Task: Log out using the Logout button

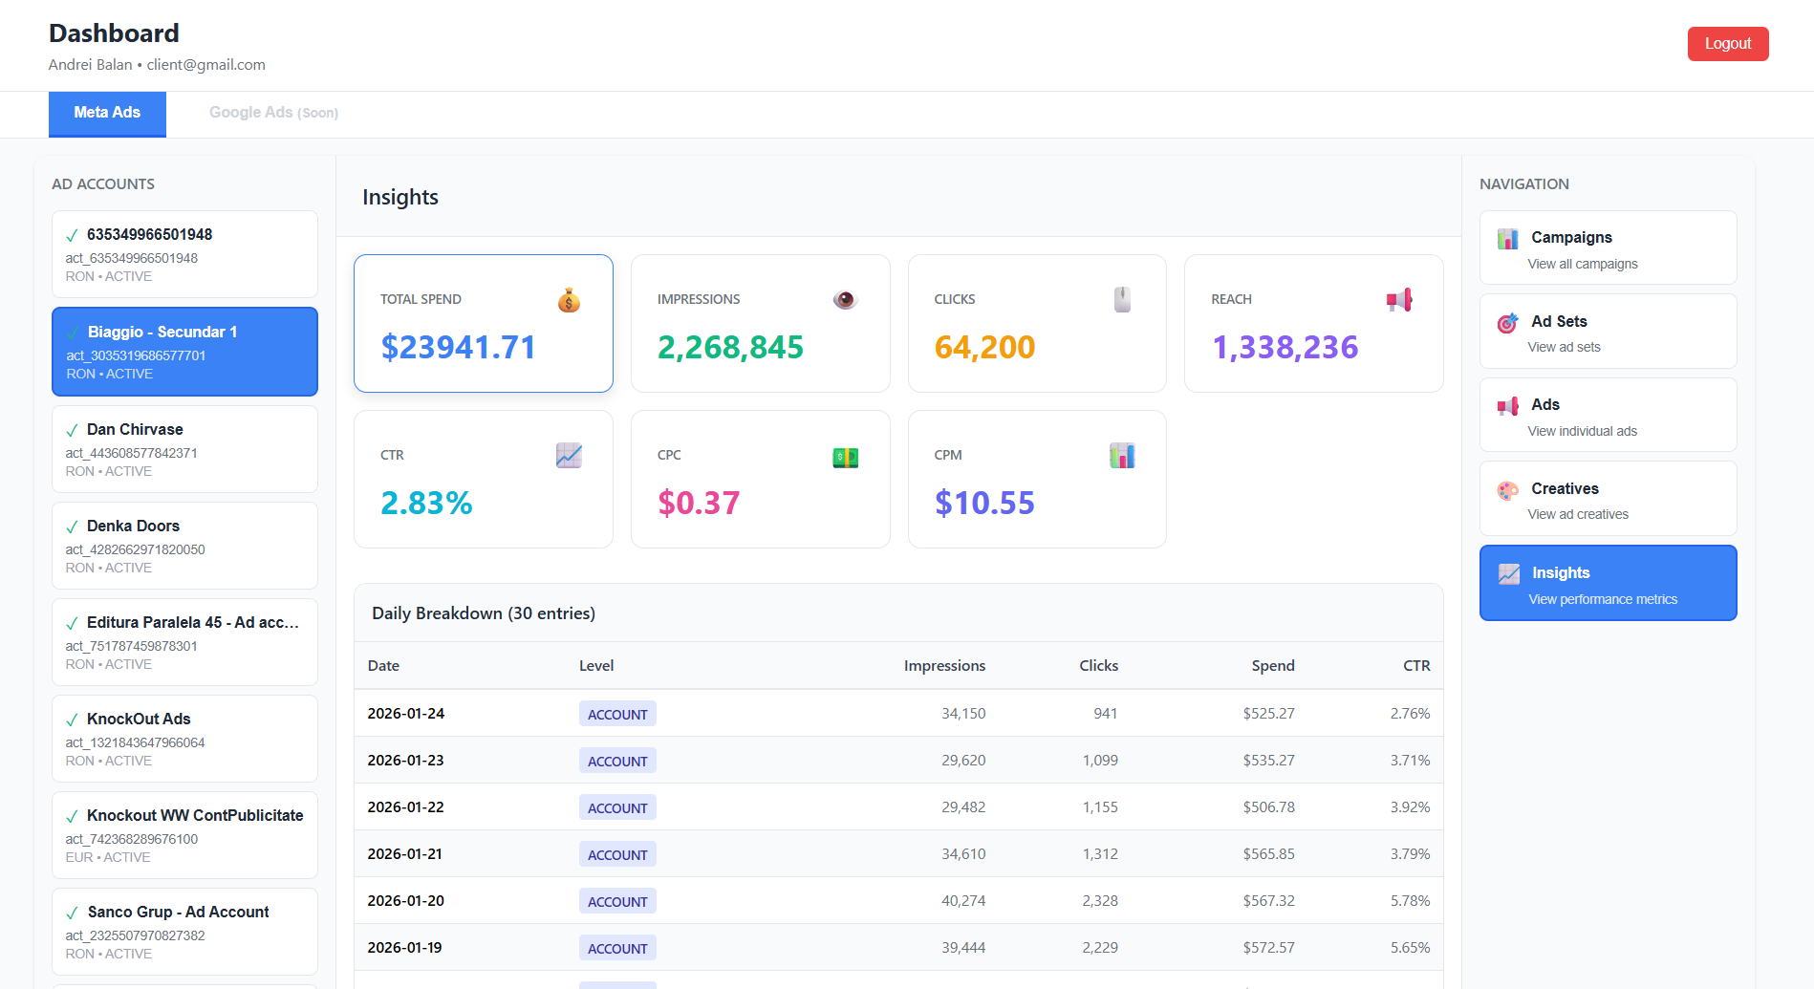Action: [1727, 44]
